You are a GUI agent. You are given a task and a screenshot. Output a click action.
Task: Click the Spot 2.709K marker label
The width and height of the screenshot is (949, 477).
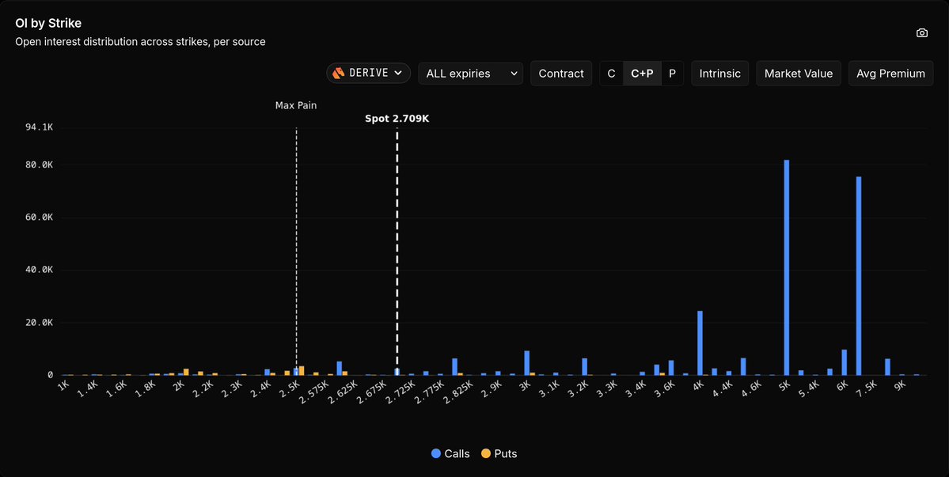click(x=397, y=119)
